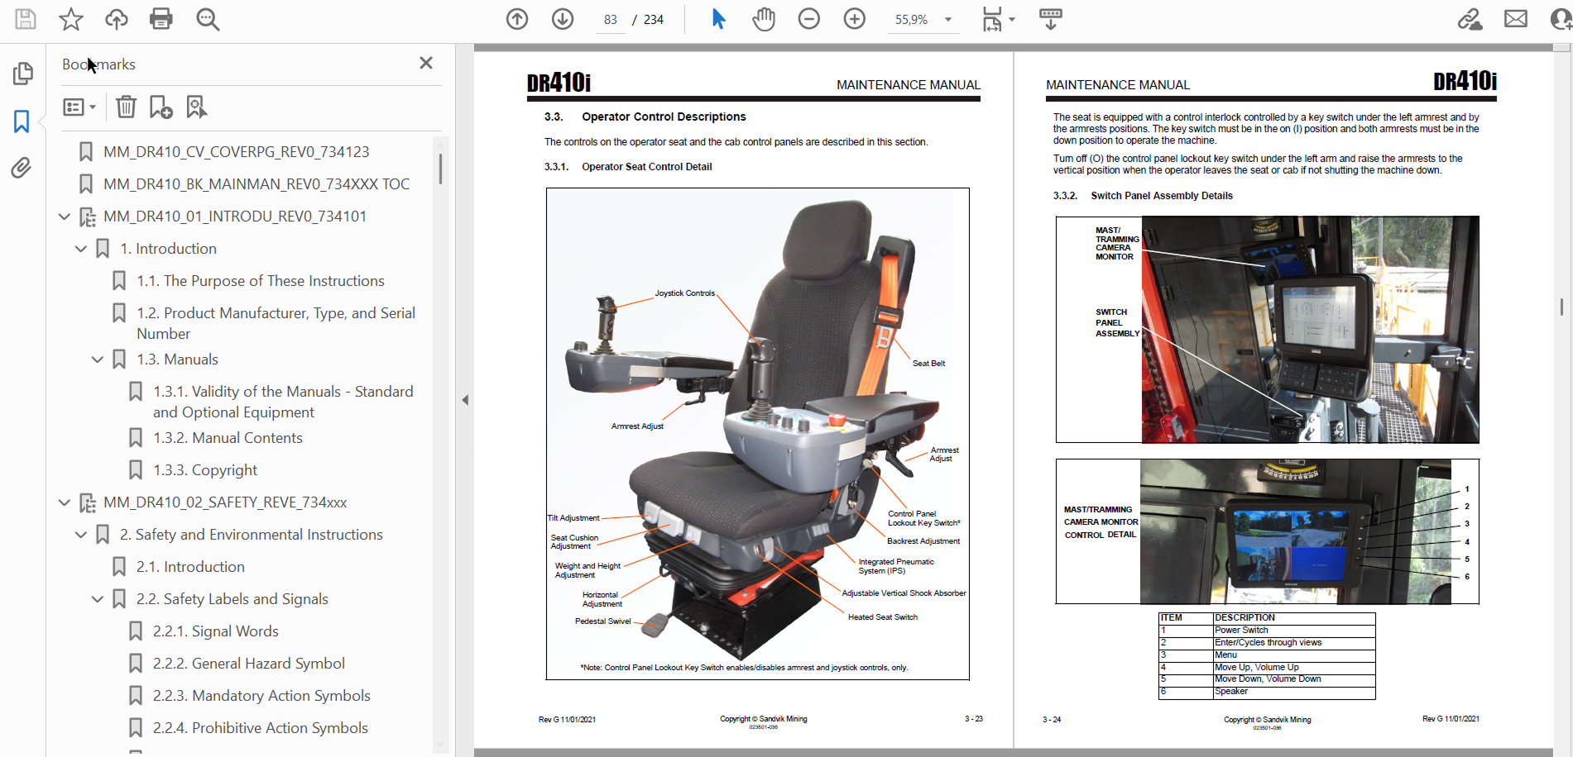This screenshot has height=757, width=1573.
Task: Go to the previous page arrow
Action: pos(517,19)
